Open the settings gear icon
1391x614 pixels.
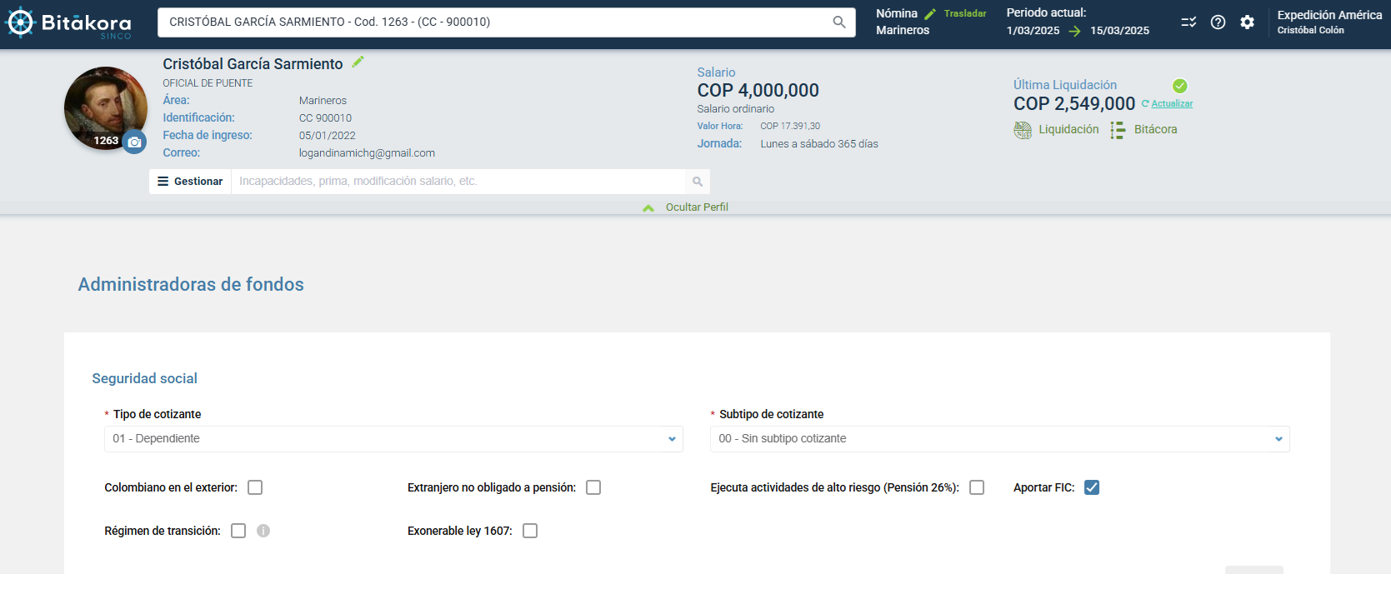1247,22
